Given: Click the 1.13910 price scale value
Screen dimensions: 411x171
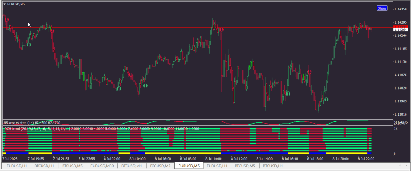Looking at the screenshot, I should 400,115.
